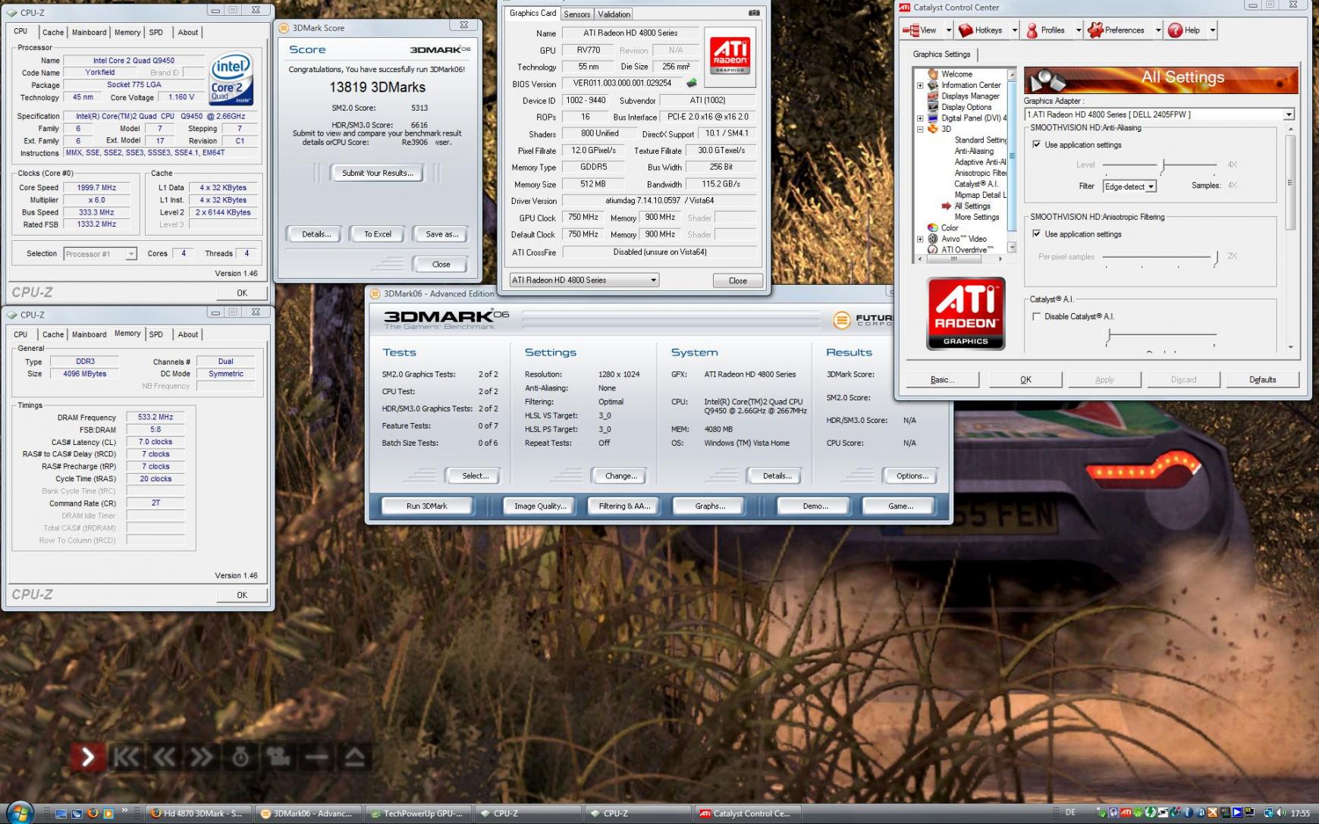Click the Windows Start orb
Viewport: 1319px width, 824px height.
20,813
